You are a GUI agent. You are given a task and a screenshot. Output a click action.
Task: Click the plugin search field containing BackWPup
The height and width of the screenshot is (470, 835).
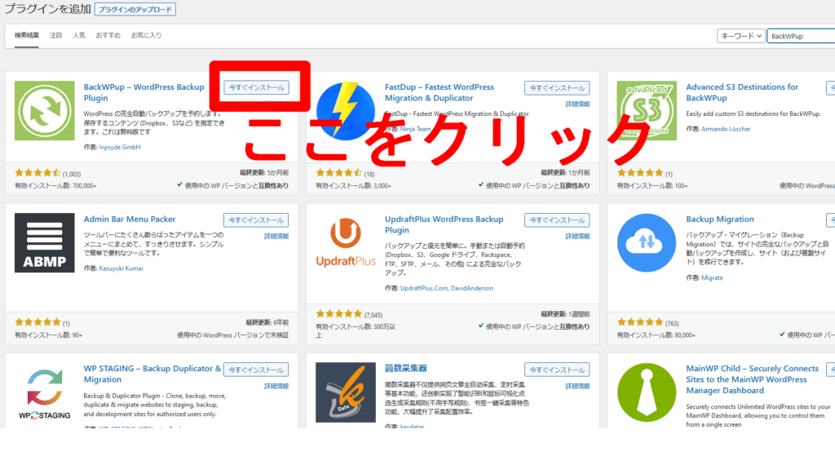(801, 36)
